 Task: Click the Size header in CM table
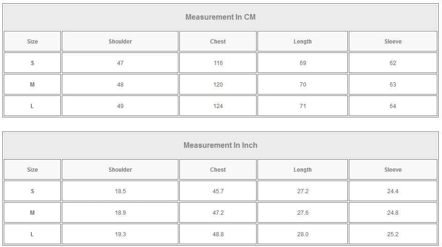coord(32,42)
